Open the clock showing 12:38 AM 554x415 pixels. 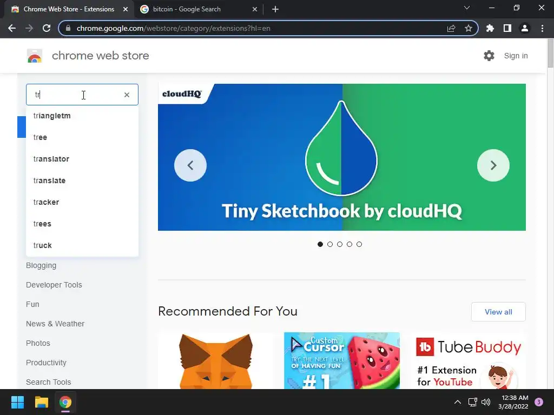coord(513,402)
